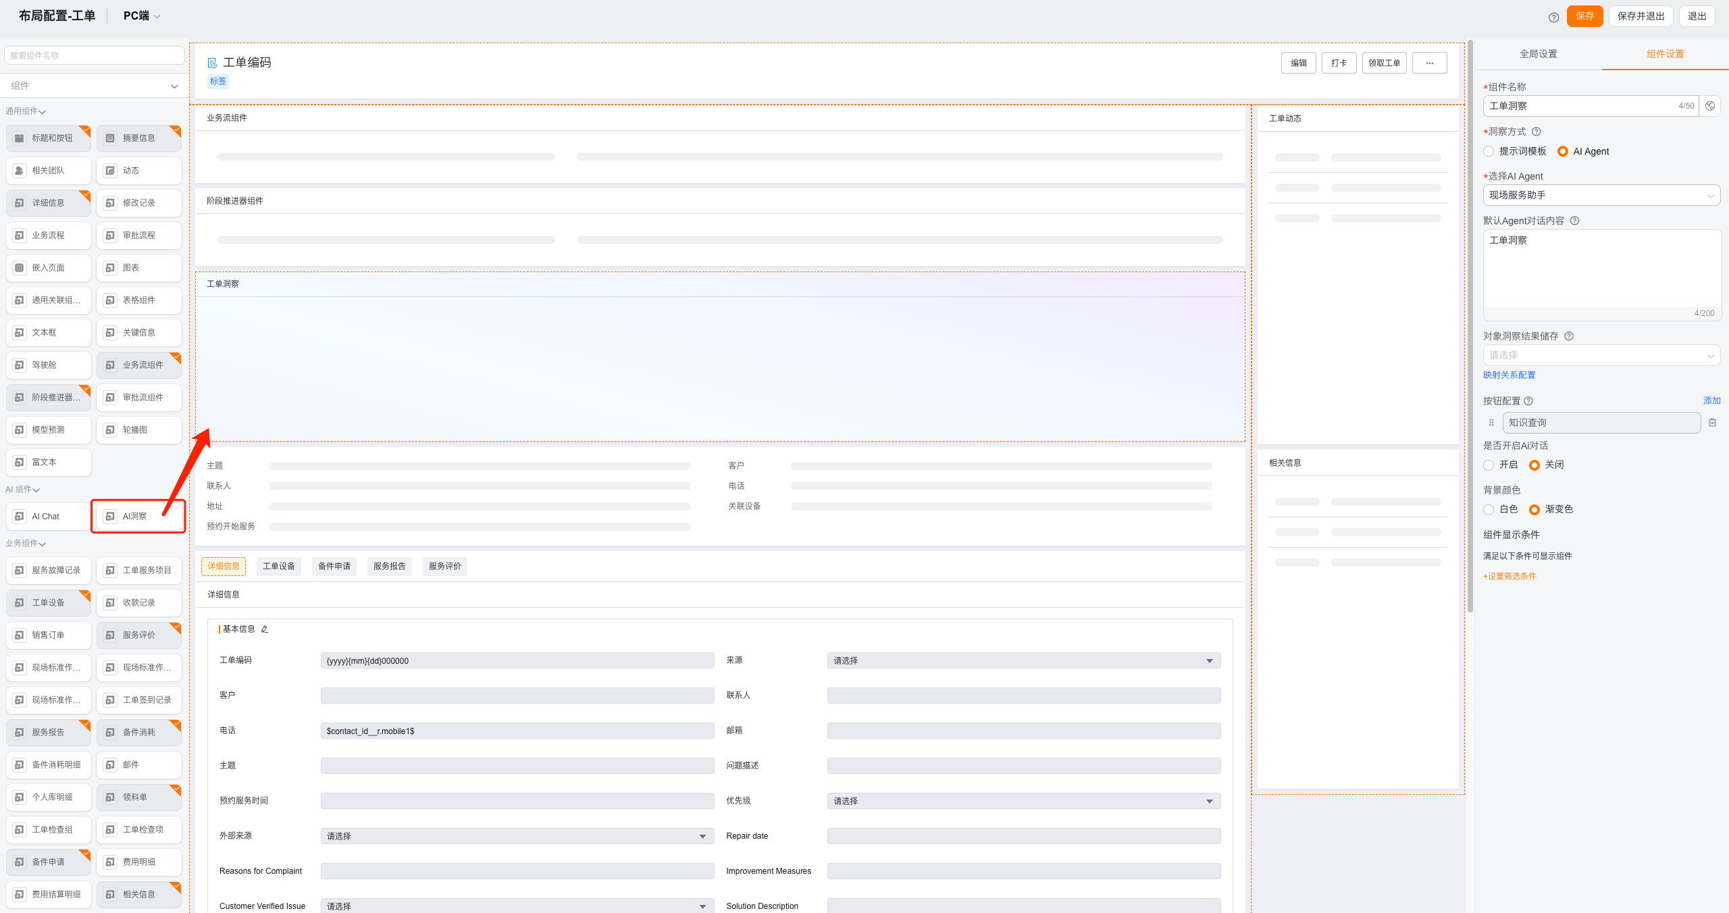Click the 保存并退出 button

1640,16
